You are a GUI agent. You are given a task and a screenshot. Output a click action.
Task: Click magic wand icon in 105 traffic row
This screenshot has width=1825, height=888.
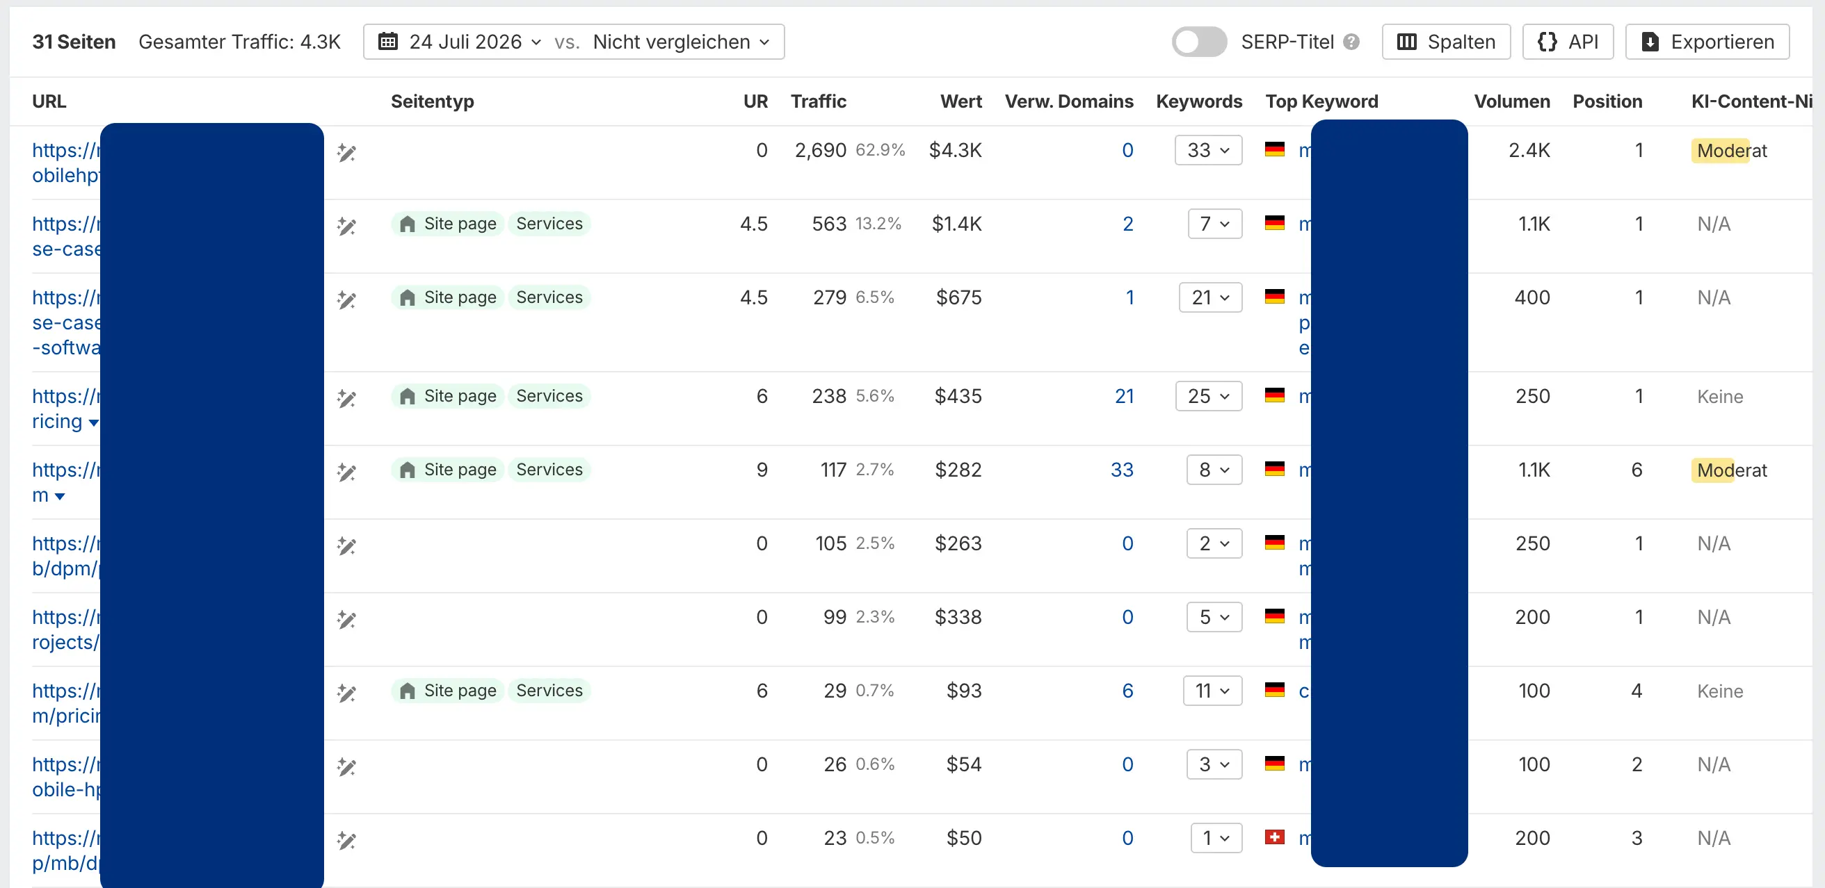346,545
